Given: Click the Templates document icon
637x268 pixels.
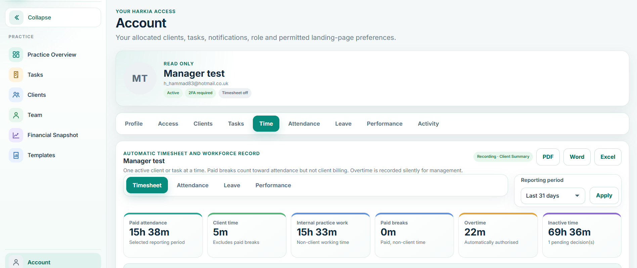Looking at the screenshot, I should tap(16, 155).
